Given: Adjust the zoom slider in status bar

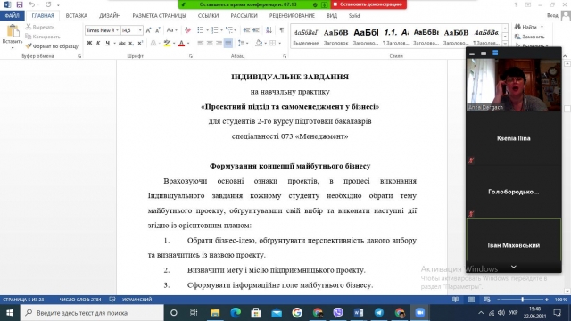Looking at the screenshot, I should pyautogui.click(x=523, y=300).
